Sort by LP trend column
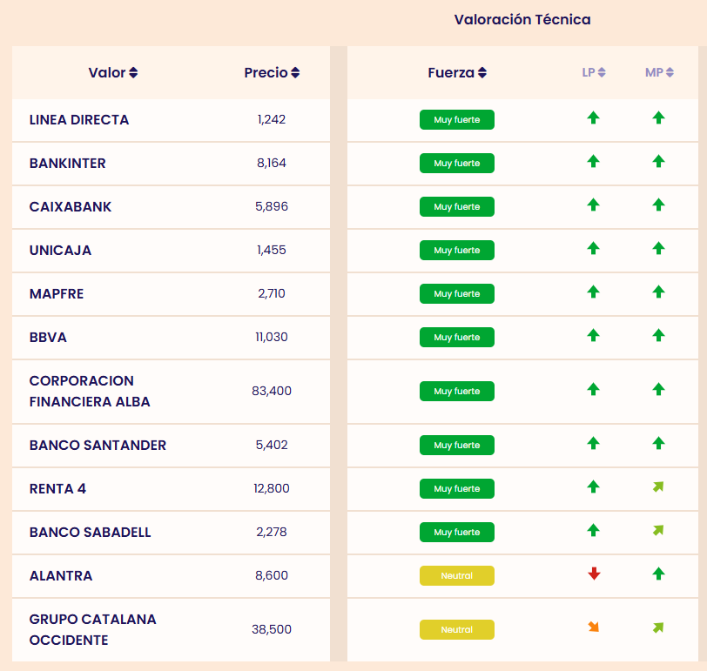This screenshot has height=671, width=707. (594, 73)
